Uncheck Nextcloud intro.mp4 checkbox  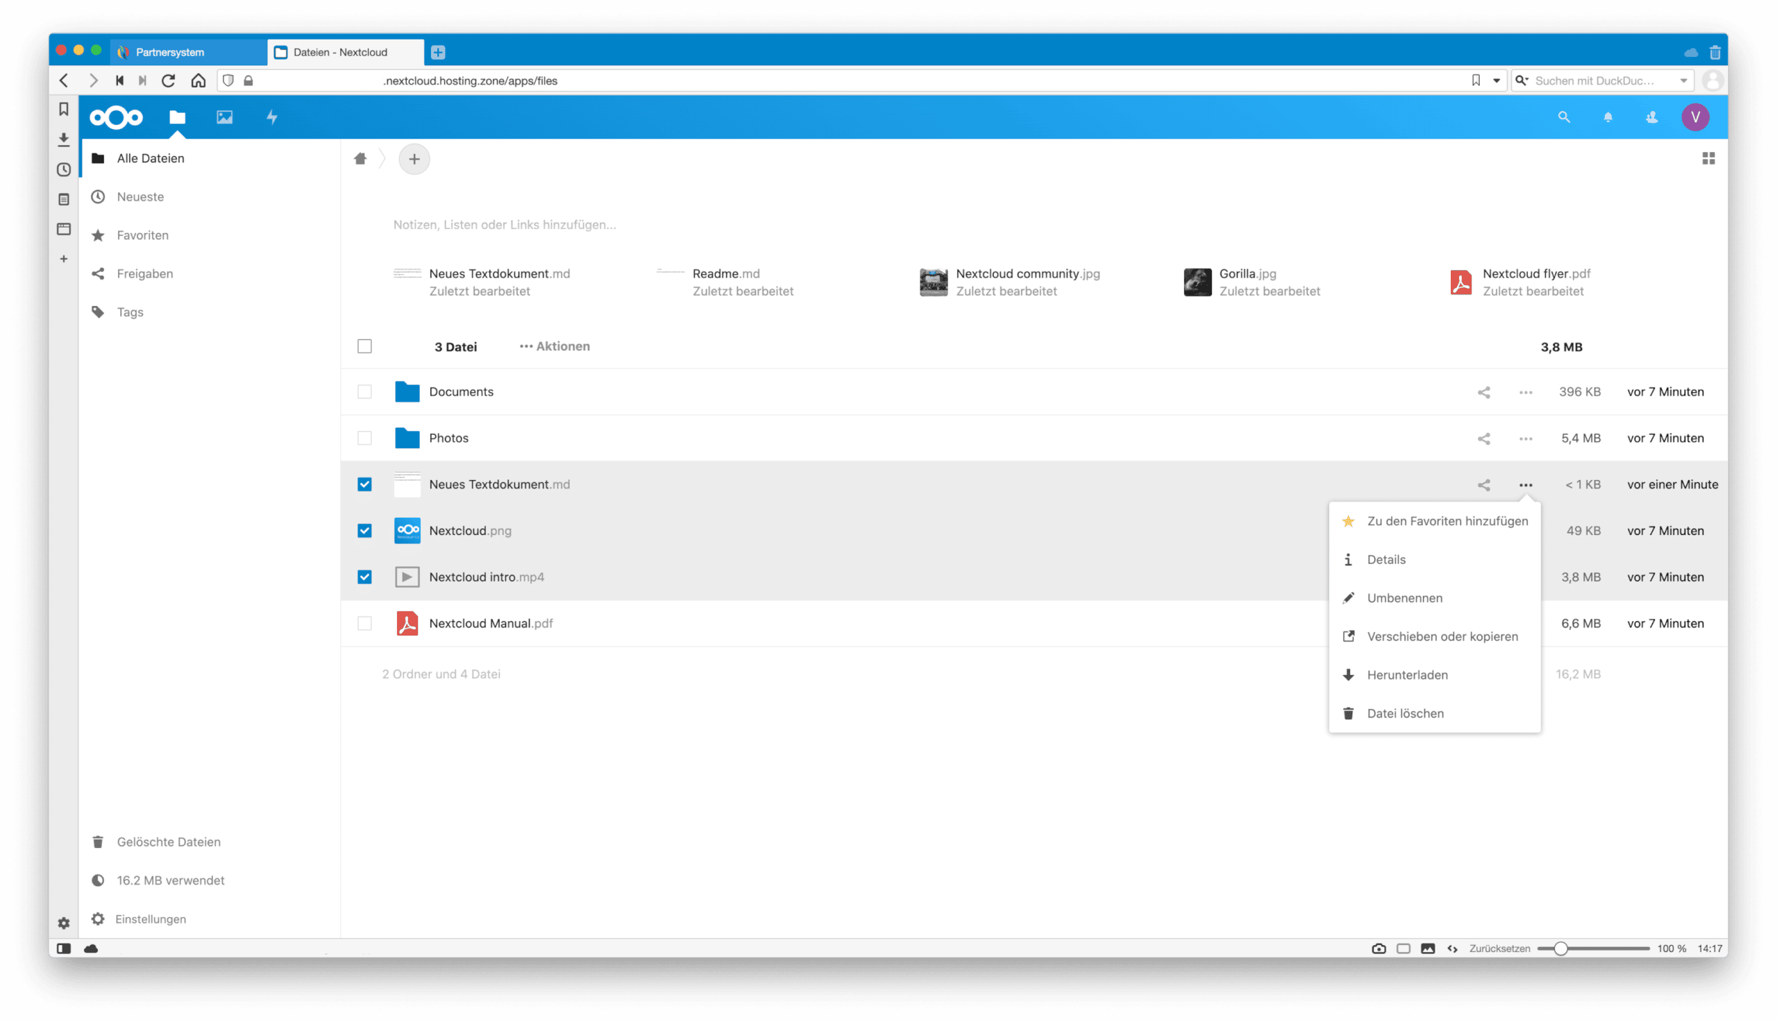point(364,577)
